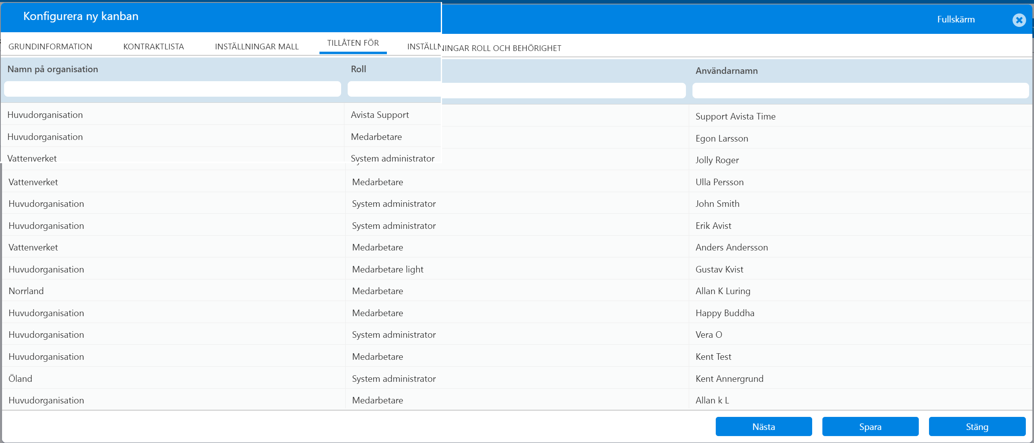The image size is (1034, 443).
Task: Click Vattenverket in Anders Andersson row
Action: (x=33, y=247)
